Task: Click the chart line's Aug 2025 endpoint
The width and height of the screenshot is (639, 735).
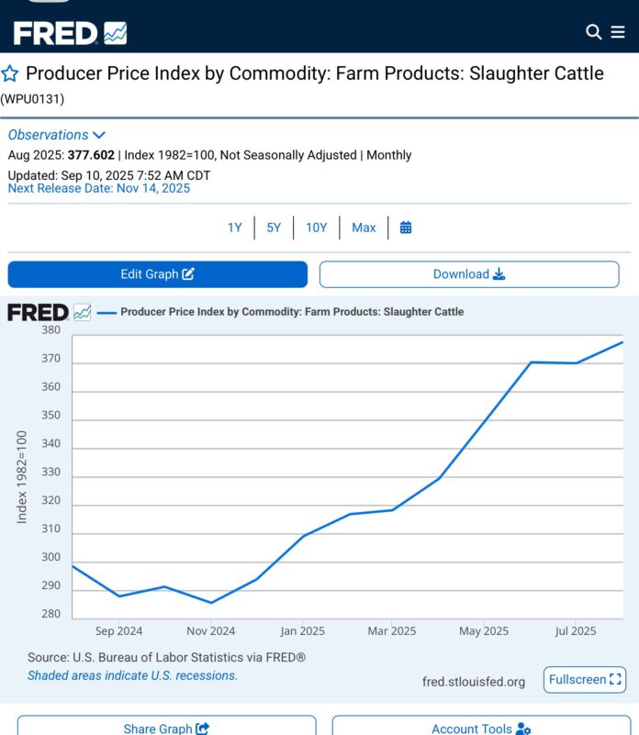Action: pos(622,342)
